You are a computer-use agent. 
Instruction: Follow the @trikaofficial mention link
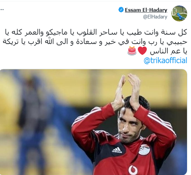pos(165,60)
